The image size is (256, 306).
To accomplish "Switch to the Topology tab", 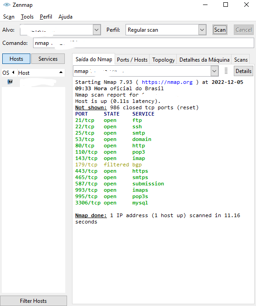I will (163, 60).
